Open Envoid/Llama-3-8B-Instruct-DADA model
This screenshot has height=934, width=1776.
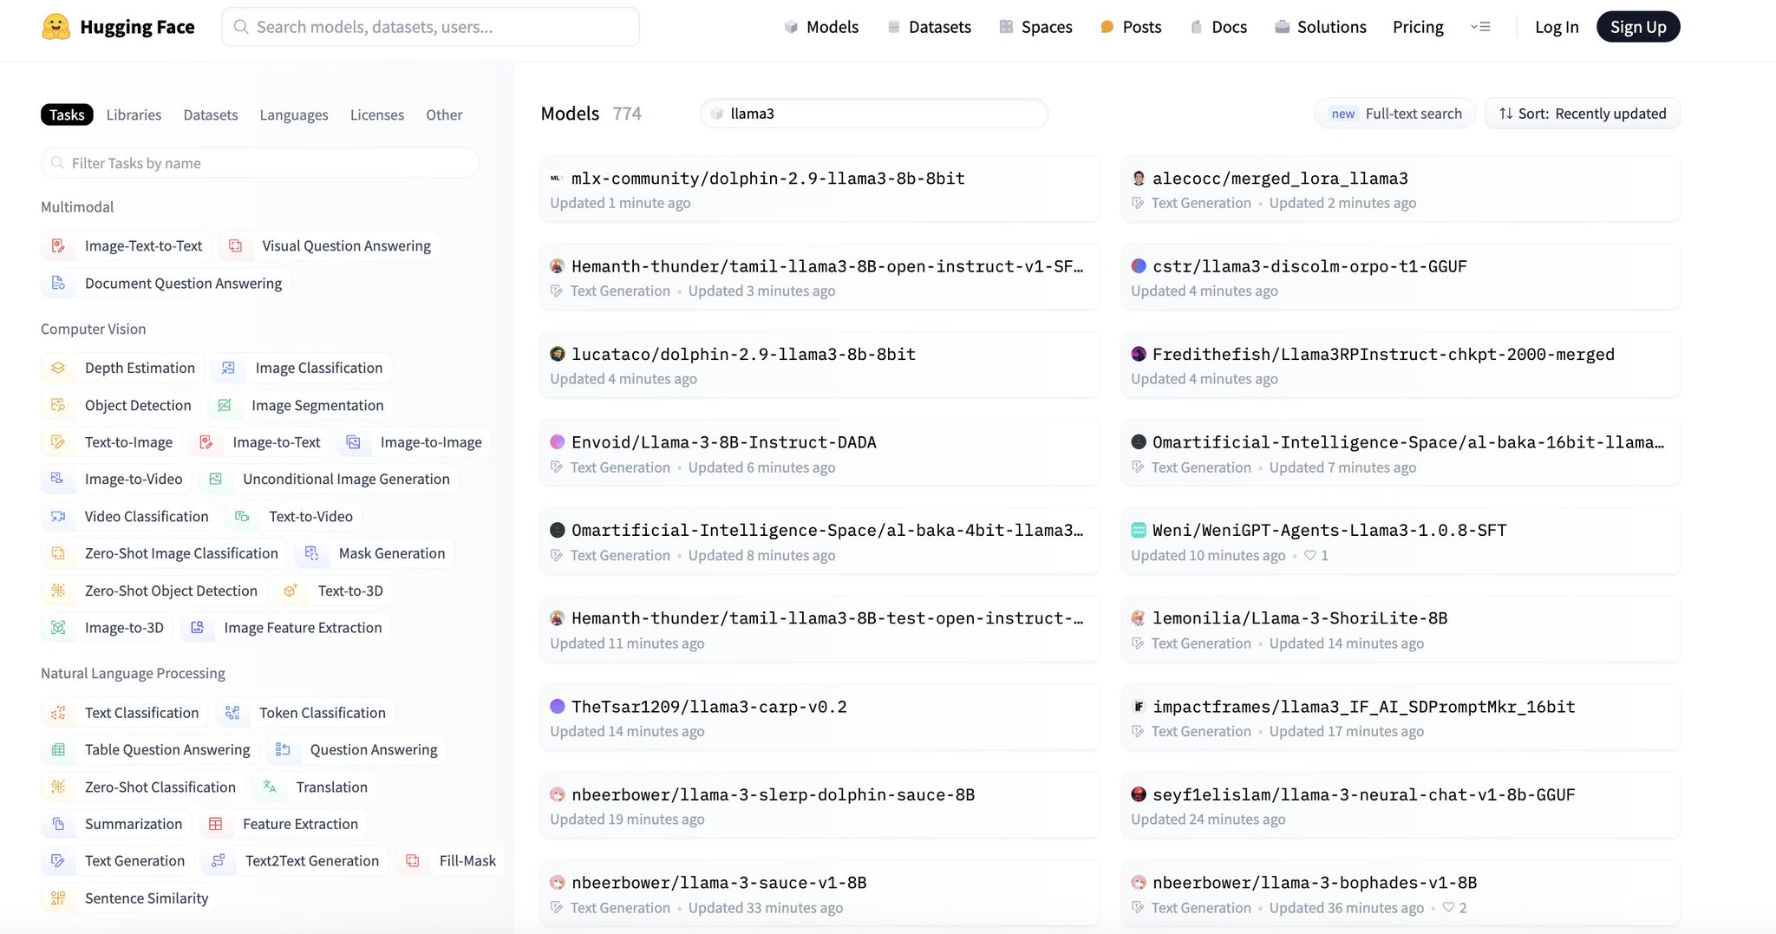tap(819, 454)
